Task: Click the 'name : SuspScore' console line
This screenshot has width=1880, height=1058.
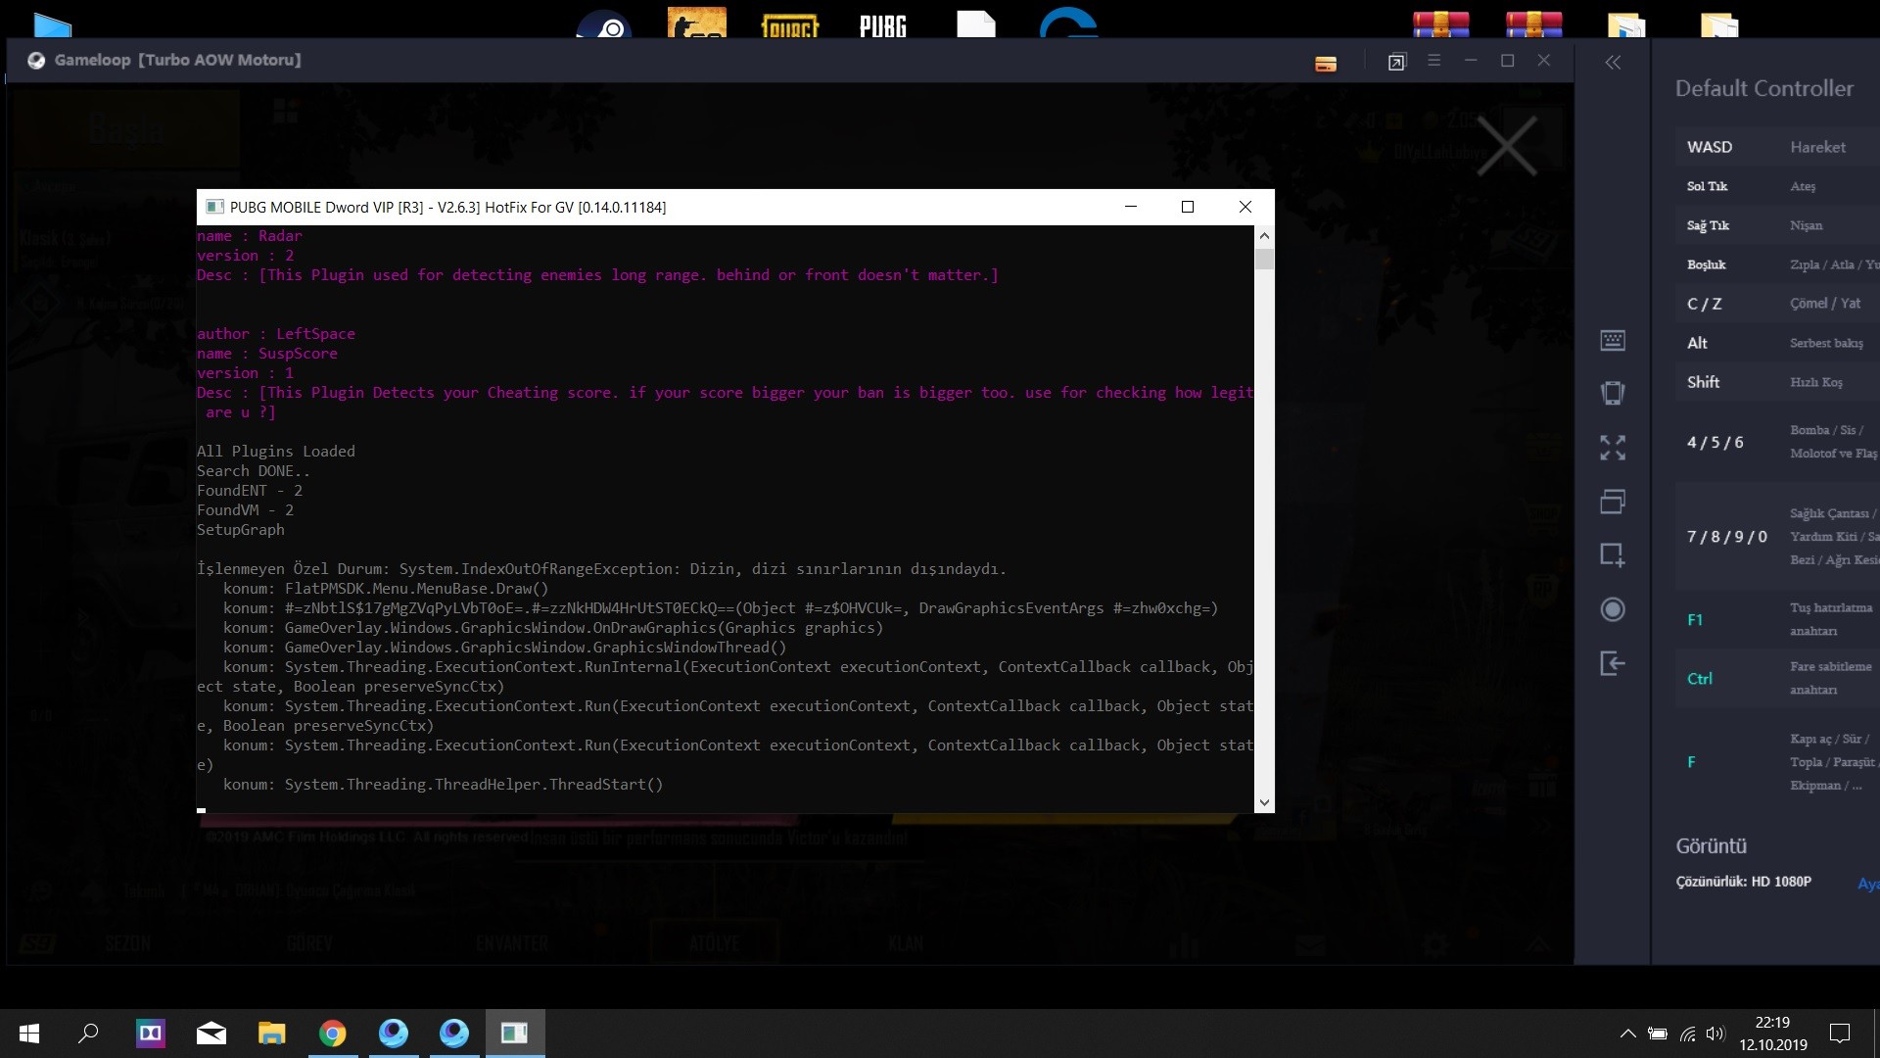Action: tap(267, 354)
